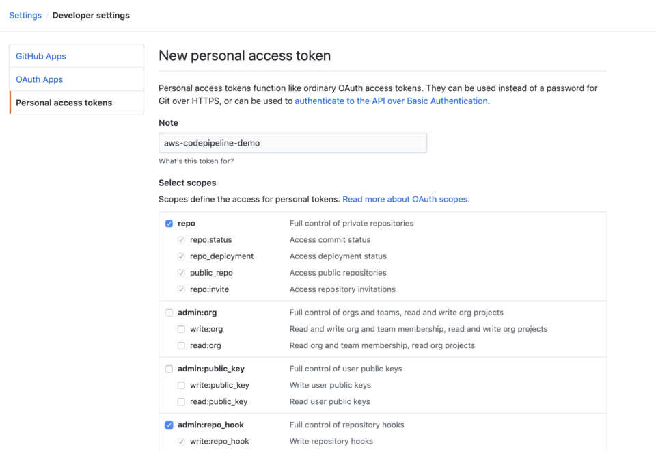Check the admin:public_key scope
Screen dimensions: 656x452
coord(169,369)
